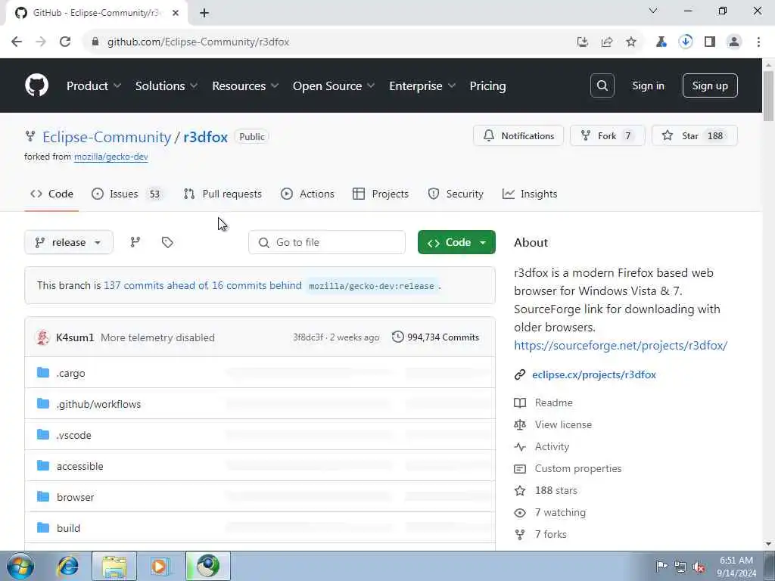Click Action Center flag tray icon

(x=661, y=567)
